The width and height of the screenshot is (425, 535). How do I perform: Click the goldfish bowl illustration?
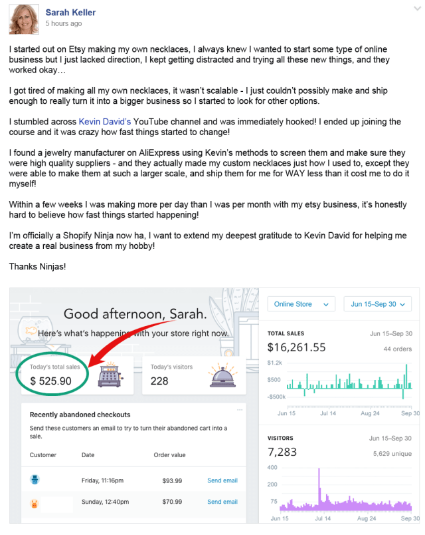click(x=36, y=329)
